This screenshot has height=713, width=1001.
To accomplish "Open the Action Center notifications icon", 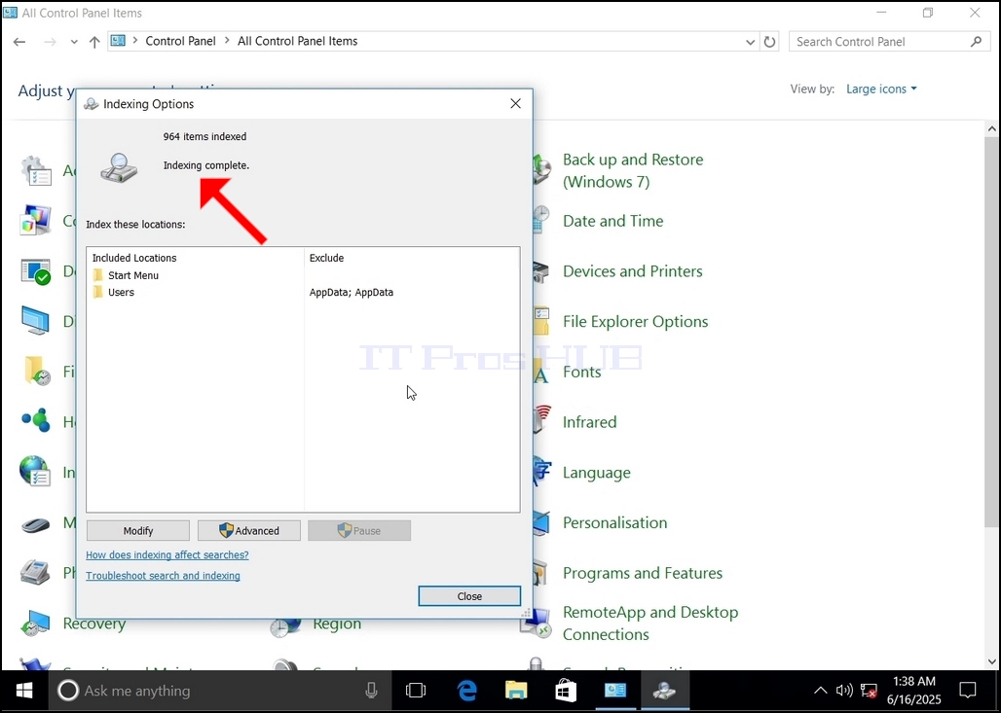I will coord(968,691).
